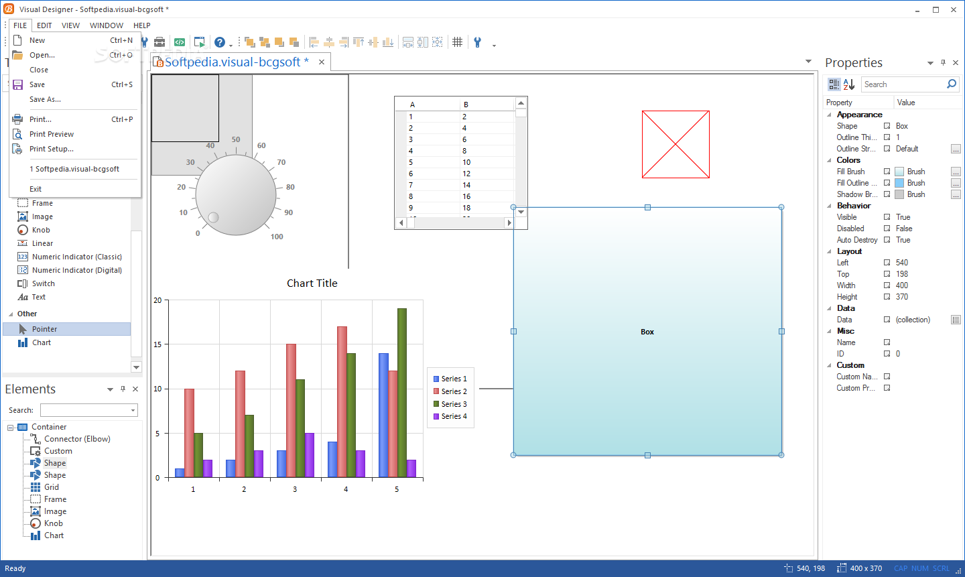Click the center horizontally align icon
Screen dimensions: 965x577
click(x=329, y=42)
